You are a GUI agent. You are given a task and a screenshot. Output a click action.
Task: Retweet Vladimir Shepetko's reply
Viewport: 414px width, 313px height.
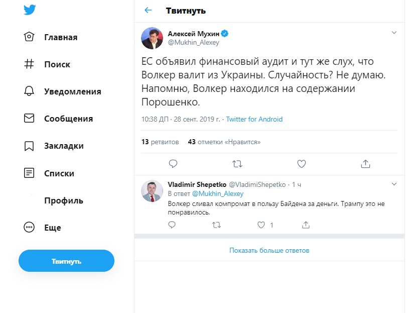pyautogui.click(x=216, y=225)
